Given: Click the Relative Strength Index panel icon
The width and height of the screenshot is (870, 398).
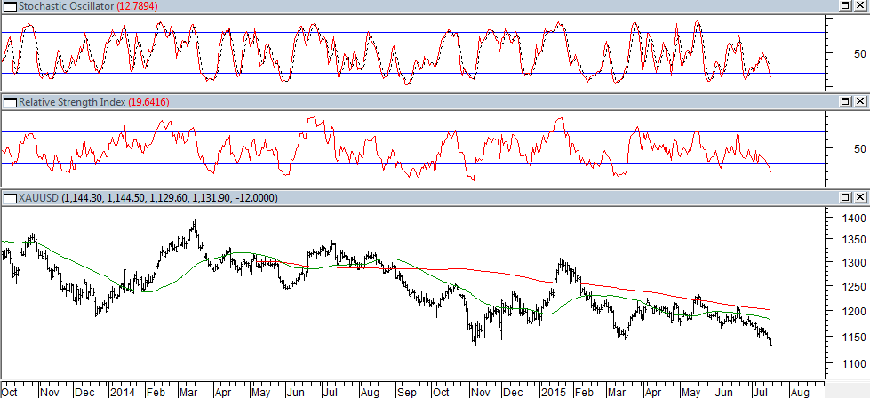Looking at the screenshot, I should click(x=10, y=103).
